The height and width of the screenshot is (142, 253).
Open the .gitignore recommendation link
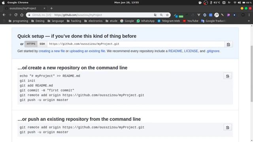(213, 51)
